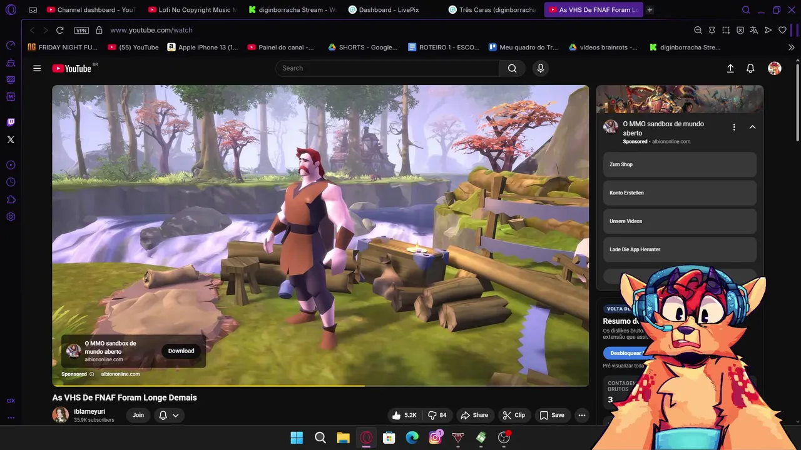Open GX Cleaner broom icon in sidebar
Viewport: 801px width, 450px height.
tap(11, 62)
